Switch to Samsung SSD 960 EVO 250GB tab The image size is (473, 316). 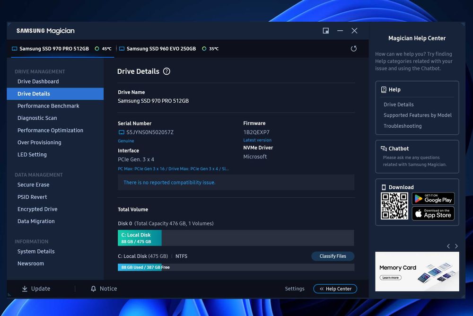coord(169,49)
